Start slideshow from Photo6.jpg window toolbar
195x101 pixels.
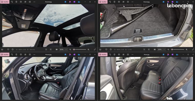(30, 55)
